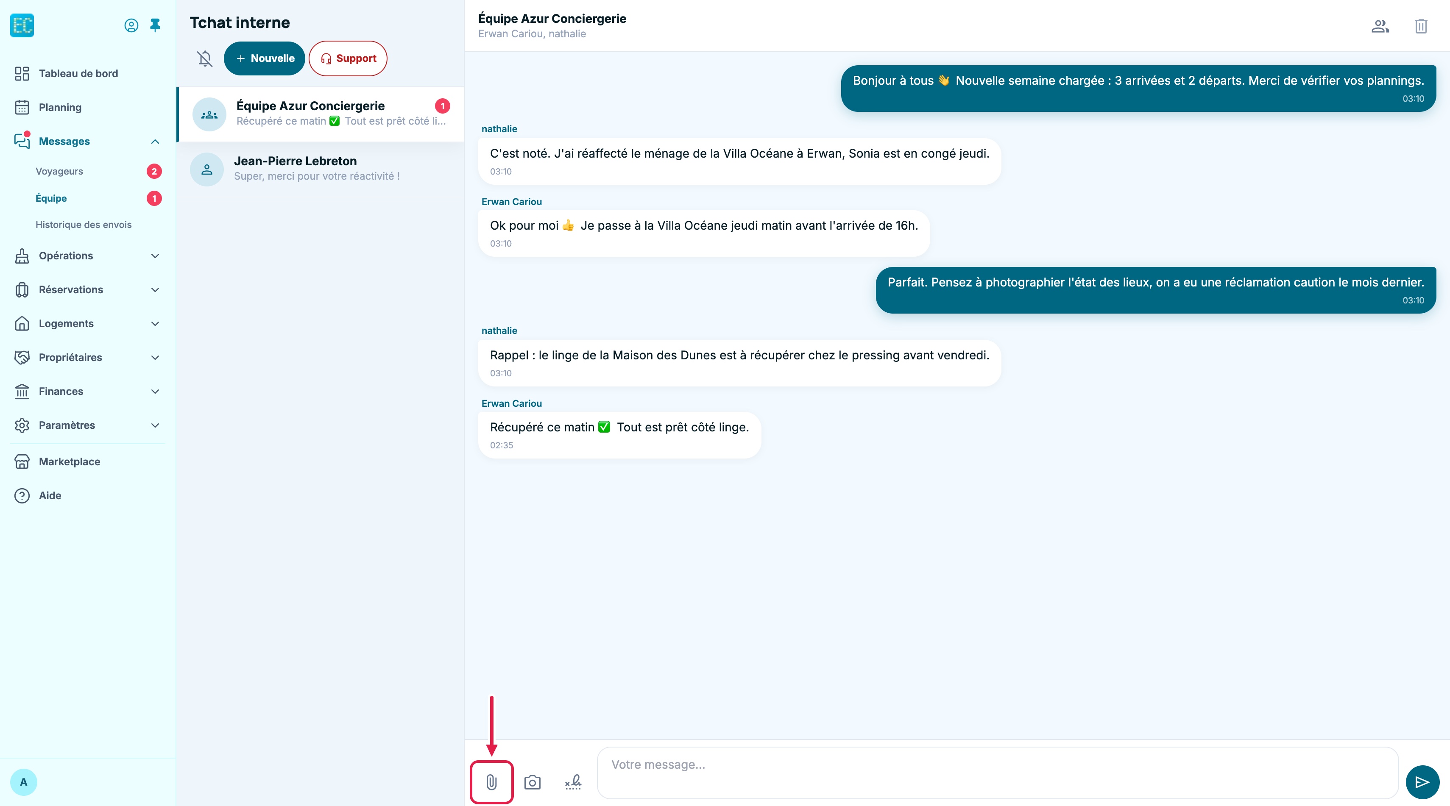Click Erwan's 'Récupéré ce matin' message
The width and height of the screenshot is (1450, 806).
coord(619,435)
